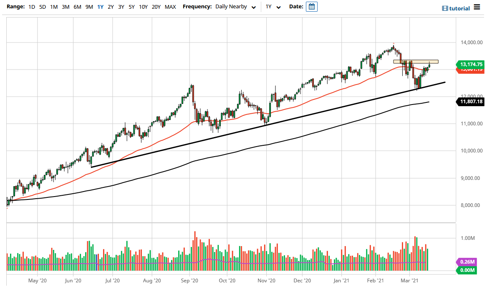This screenshot has width=487, height=289.
Task: Select the MAX range option
Action: [x=170, y=7]
